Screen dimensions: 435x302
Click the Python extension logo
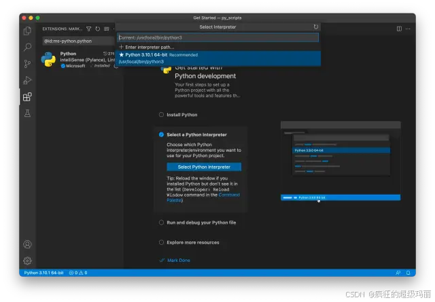(48, 59)
